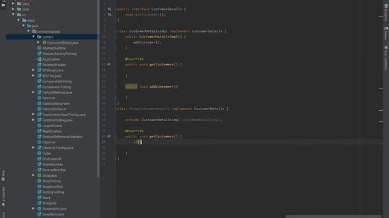
Task: Select the SortingTesting file
Action: tap(53, 192)
